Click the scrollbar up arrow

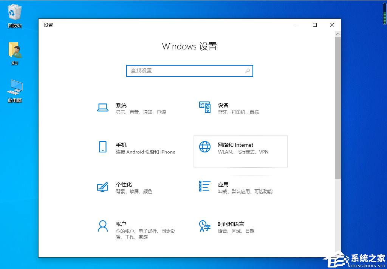pyautogui.click(x=337, y=34)
